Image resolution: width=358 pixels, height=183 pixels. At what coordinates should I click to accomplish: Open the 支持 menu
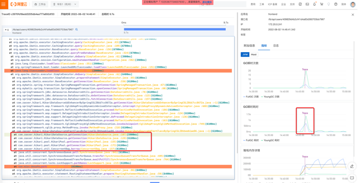(x=292, y=4)
